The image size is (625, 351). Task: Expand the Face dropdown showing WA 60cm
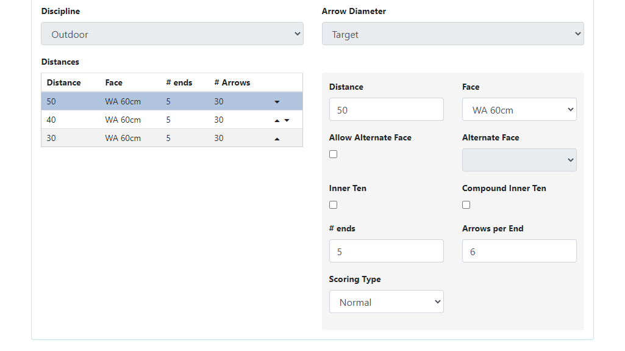click(x=520, y=109)
